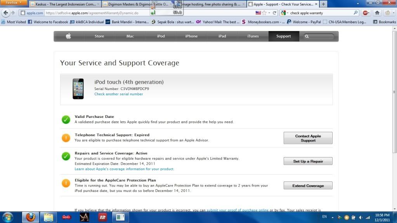Screen dimensions: 397x223
Task: Click the EN language indicator in system tray
Action: (324, 217)
